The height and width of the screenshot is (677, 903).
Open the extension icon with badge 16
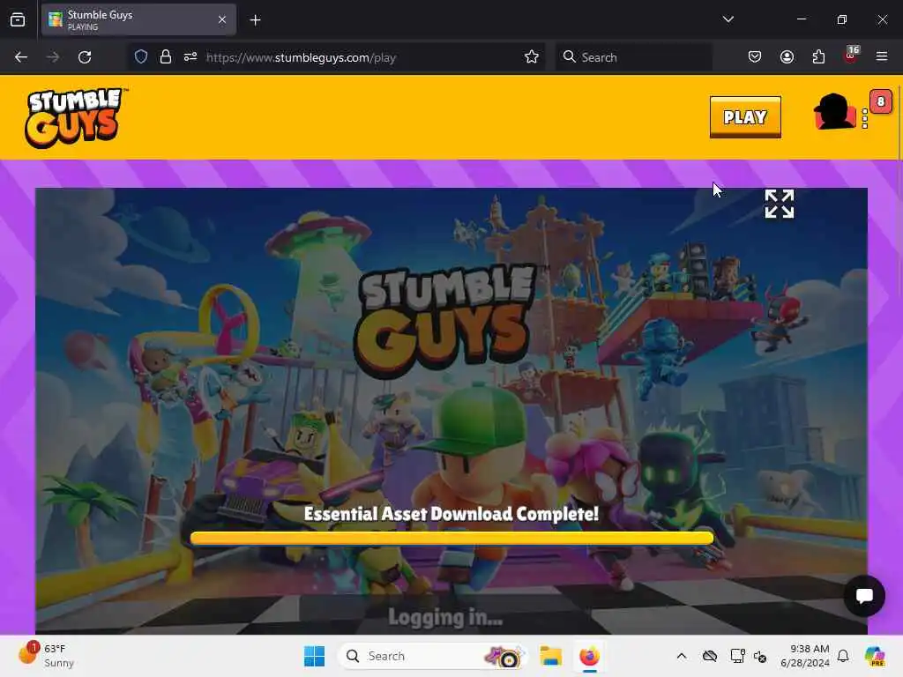(851, 55)
